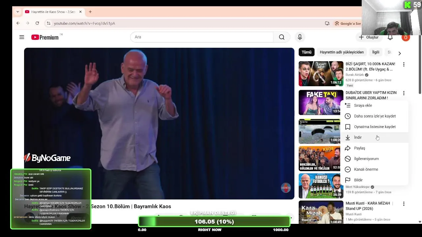Open Benzerler, Gülenler ve Tikliler thumbnail
The width and height of the screenshot is (422, 237).
point(319,159)
